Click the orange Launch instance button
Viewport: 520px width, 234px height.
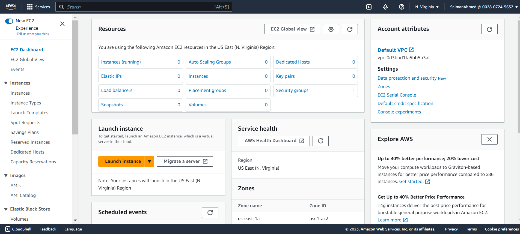coord(121,161)
